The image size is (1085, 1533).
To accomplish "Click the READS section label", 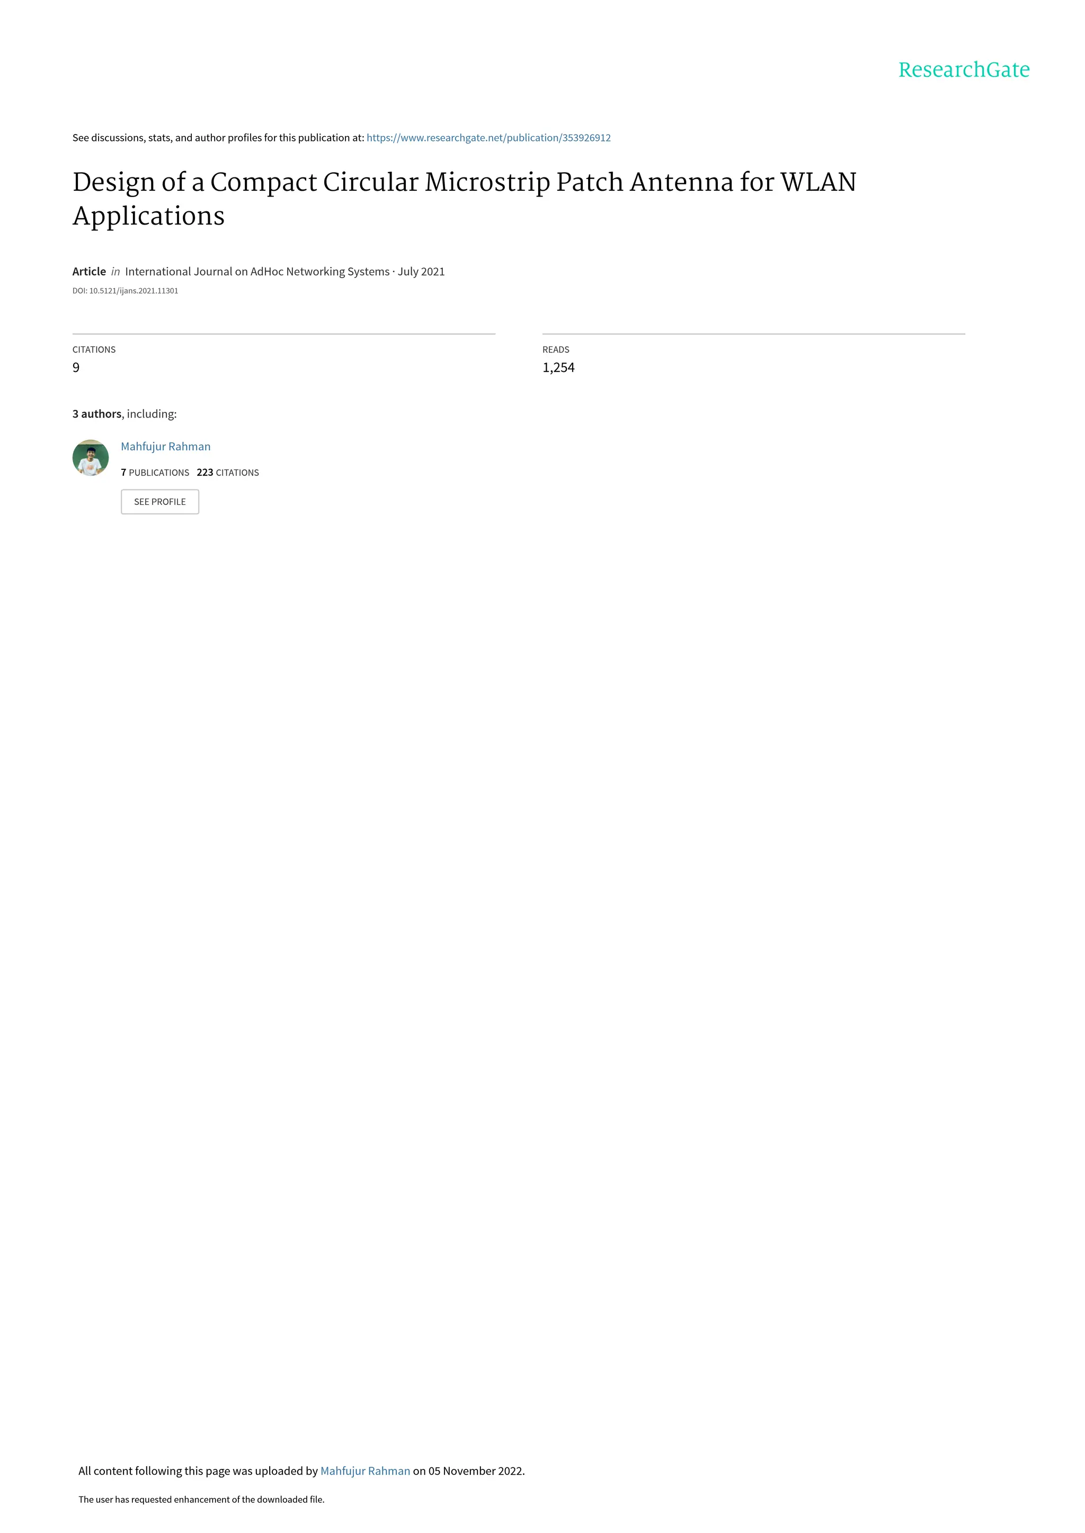I will [555, 350].
